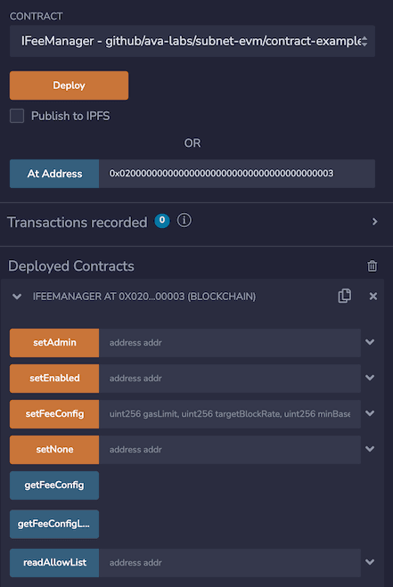Click the orange Deploy button
The height and width of the screenshot is (587, 393).
[x=69, y=86]
